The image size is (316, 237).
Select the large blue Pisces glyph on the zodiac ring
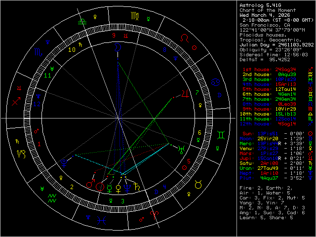click(x=102, y=221)
